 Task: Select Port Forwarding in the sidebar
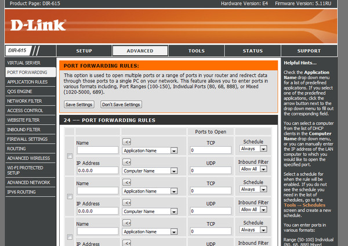tap(30, 73)
